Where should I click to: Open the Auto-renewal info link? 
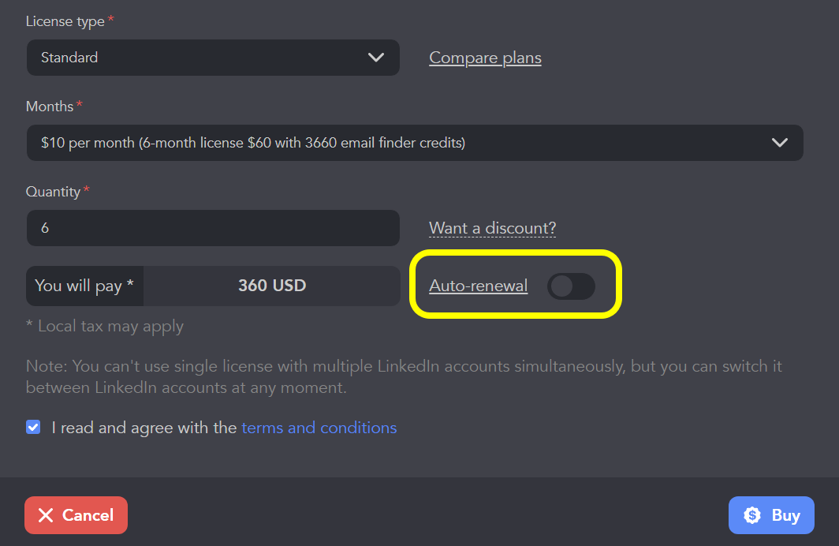(x=478, y=286)
